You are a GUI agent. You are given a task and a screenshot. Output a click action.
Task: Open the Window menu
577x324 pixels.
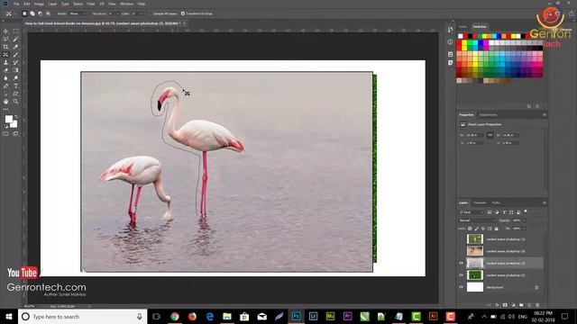[x=126, y=4]
